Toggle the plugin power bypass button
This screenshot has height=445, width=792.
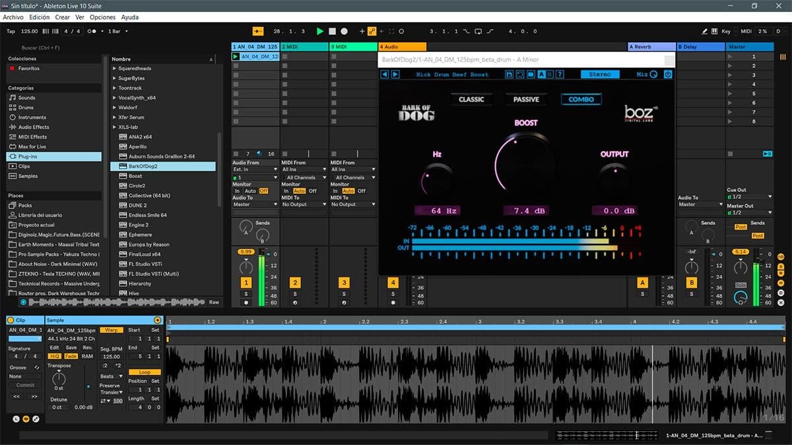[x=668, y=74]
